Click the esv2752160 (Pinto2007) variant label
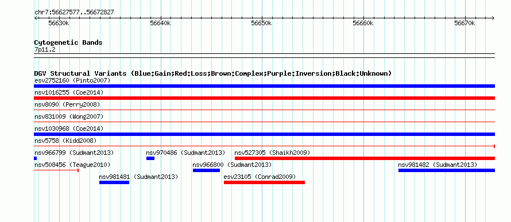 72,80
